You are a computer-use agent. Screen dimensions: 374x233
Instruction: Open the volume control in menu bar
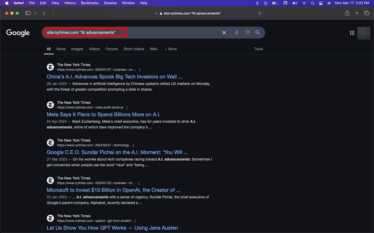295,3
